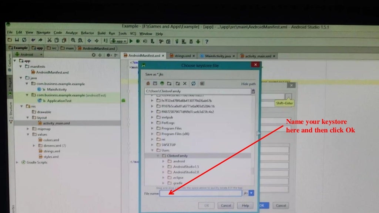The image size is (379, 213).
Task: Open the VCS menu
Action: point(133,34)
